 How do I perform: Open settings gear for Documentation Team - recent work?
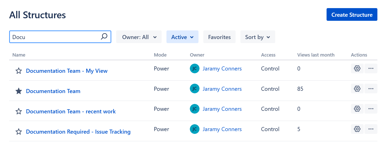click(x=357, y=109)
